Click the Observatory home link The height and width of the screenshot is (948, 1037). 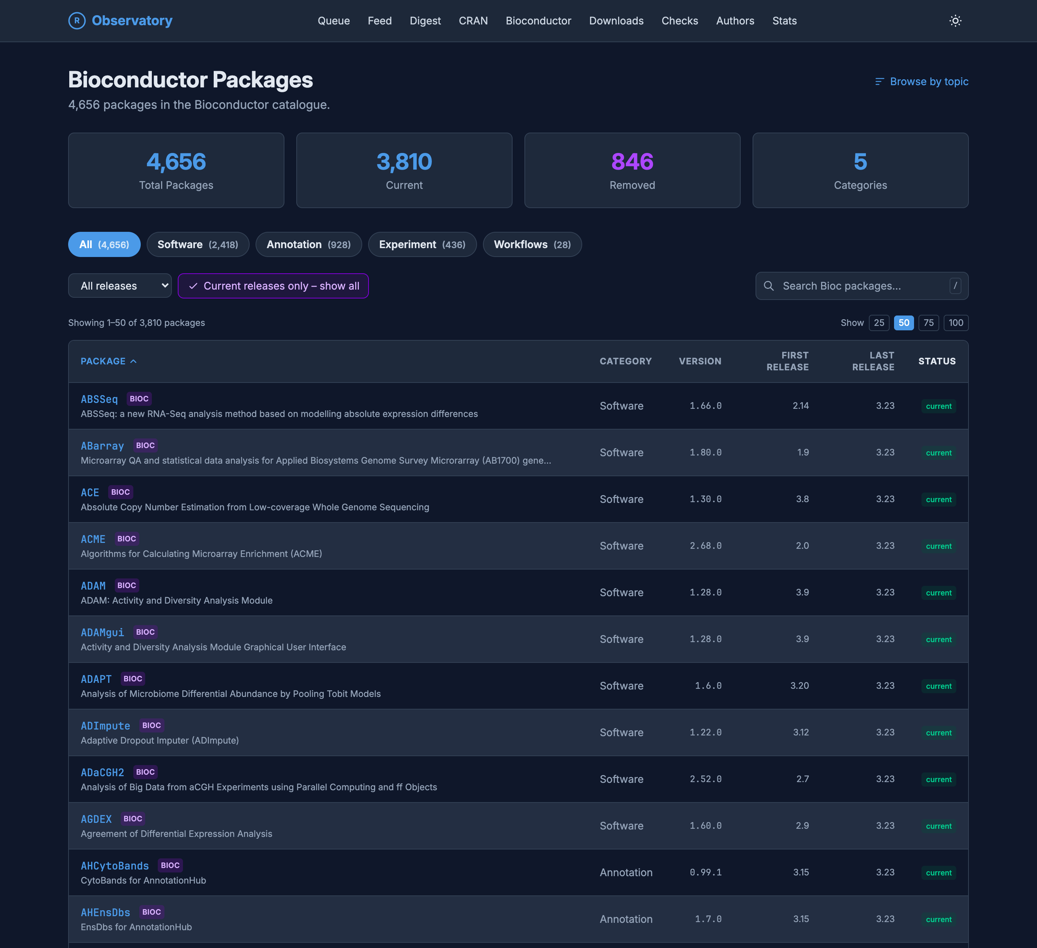point(120,21)
